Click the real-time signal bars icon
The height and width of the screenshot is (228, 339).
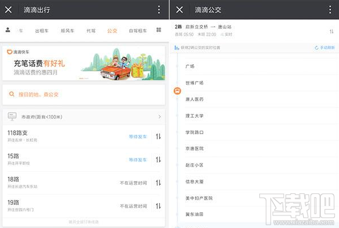[177, 48]
